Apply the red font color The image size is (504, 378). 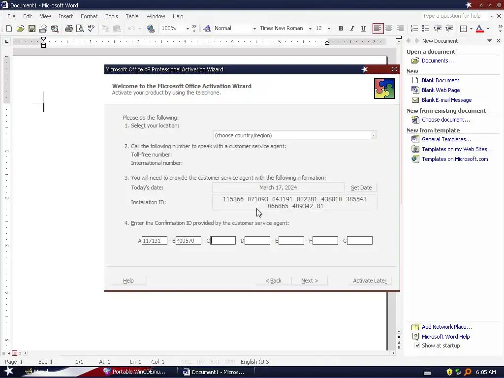[479, 29]
